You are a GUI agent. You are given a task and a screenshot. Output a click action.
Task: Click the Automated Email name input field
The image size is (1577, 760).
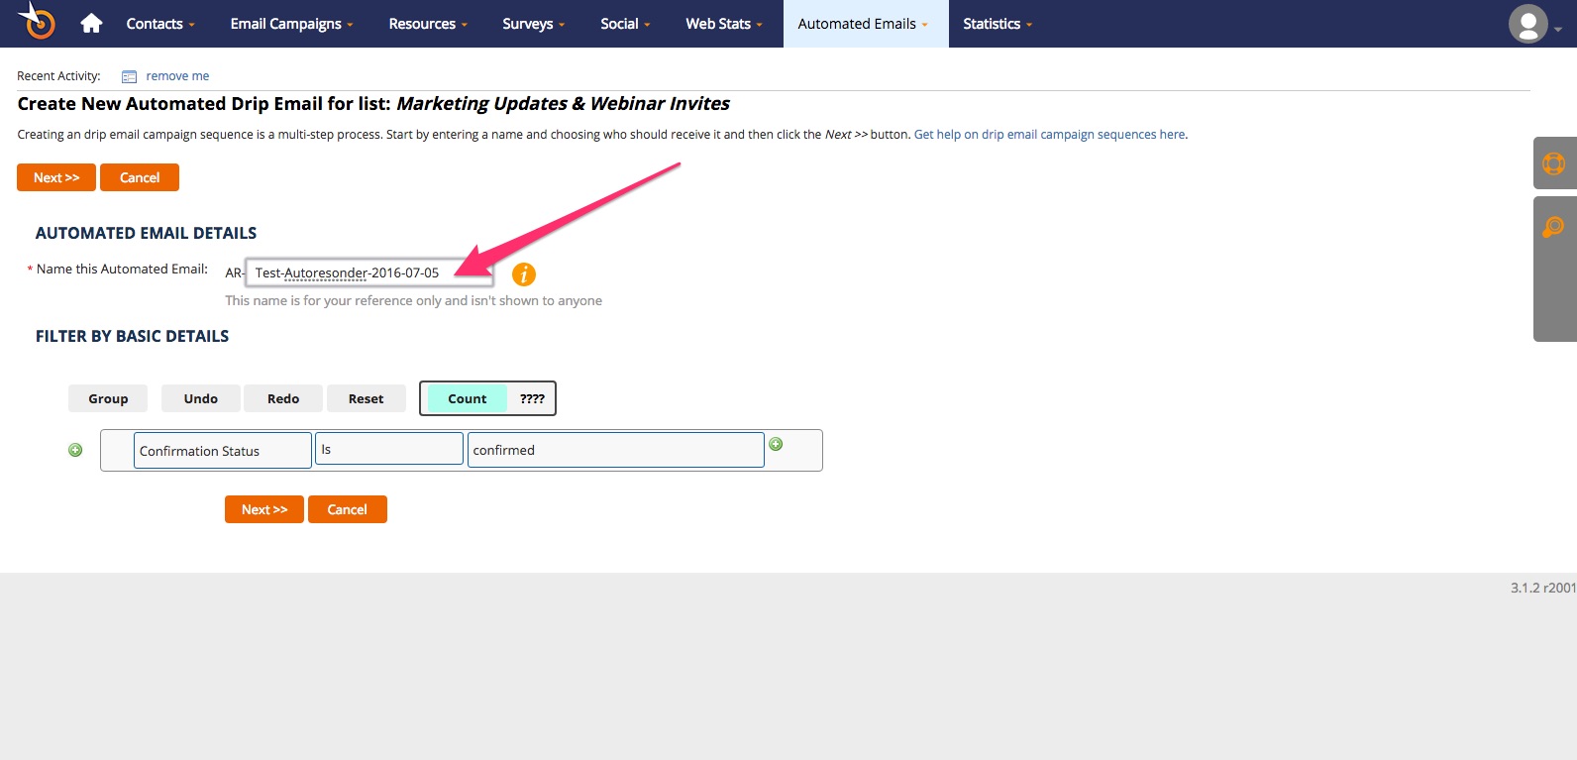pos(368,272)
